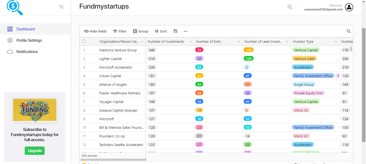Click the row height icon in toolbar
The width and height of the screenshot is (366, 164).
(x=175, y=31)
